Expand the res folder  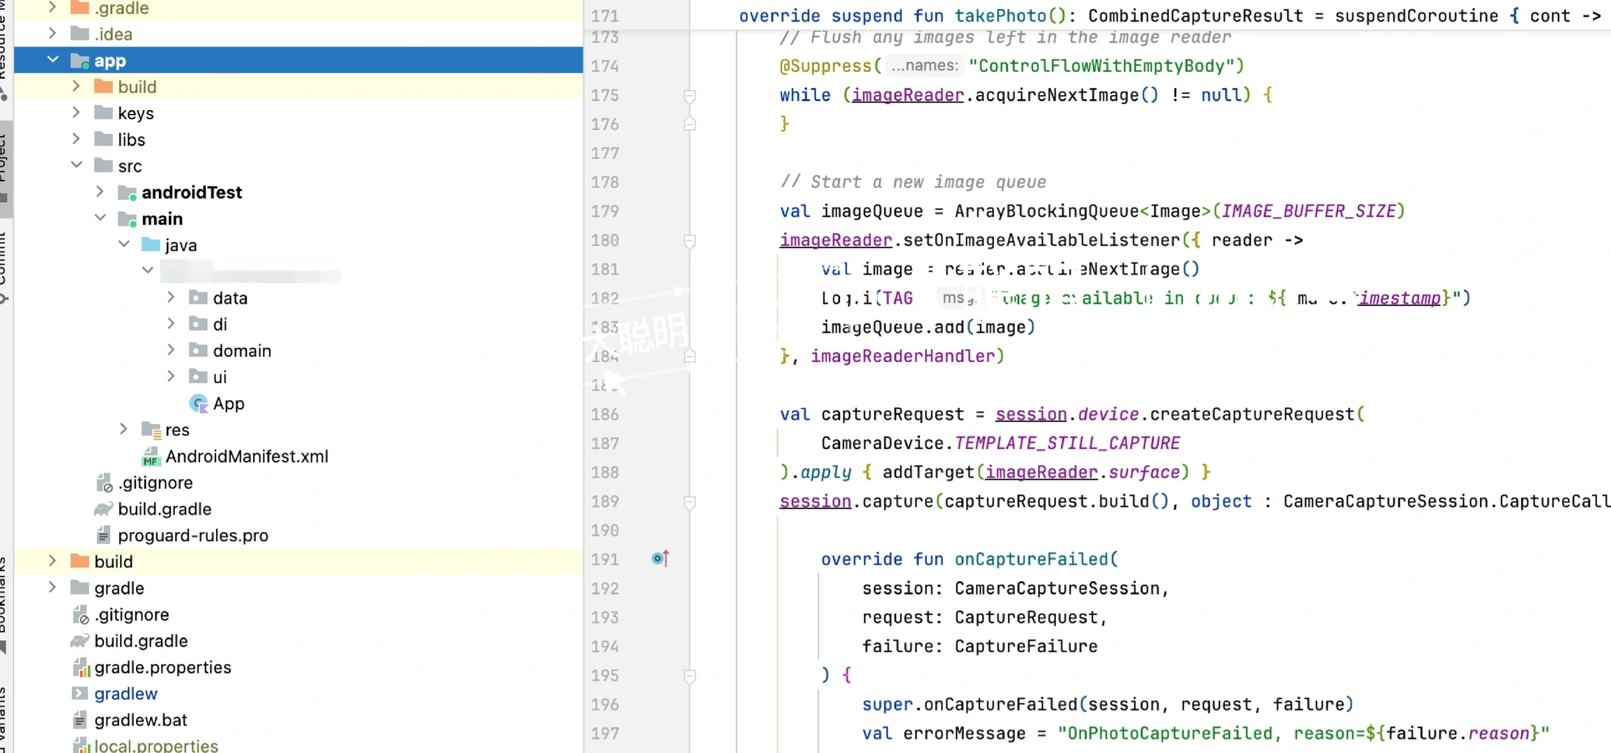point(123,429)
